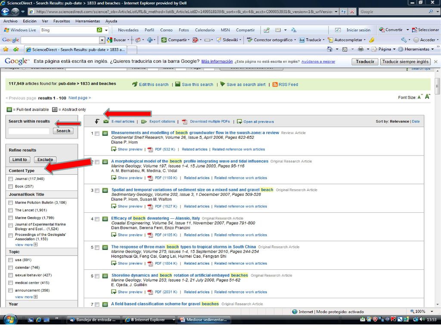Tick the checkbox for result 4

(97, 219)
